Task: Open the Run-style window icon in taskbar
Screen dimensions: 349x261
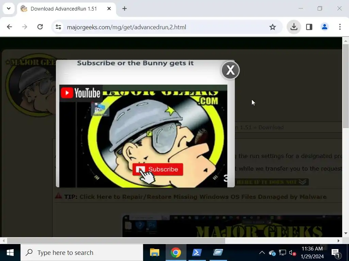Action: pos(218,253)
